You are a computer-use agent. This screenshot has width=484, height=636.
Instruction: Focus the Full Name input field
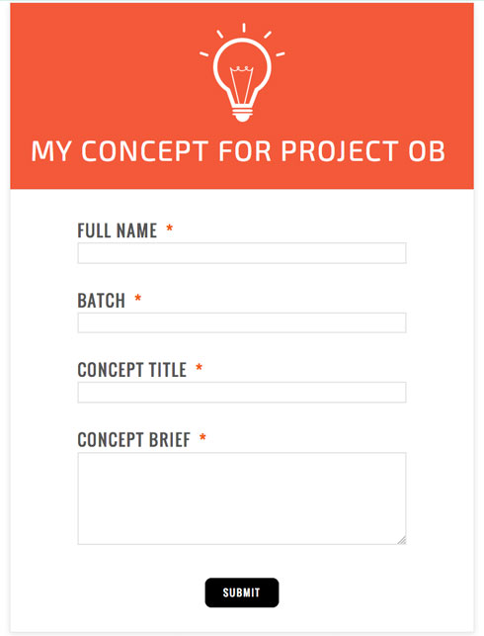pos(242,253)
